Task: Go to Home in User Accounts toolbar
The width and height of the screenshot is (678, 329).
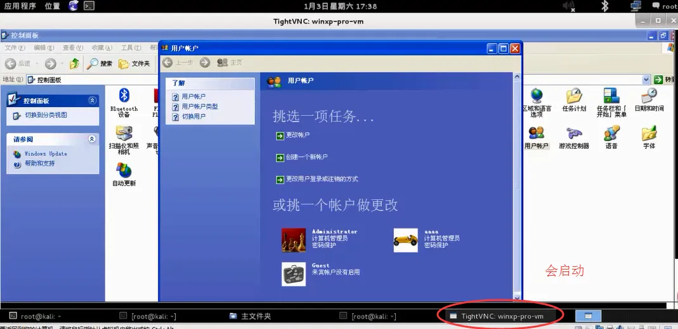Action: coord(230,63)
